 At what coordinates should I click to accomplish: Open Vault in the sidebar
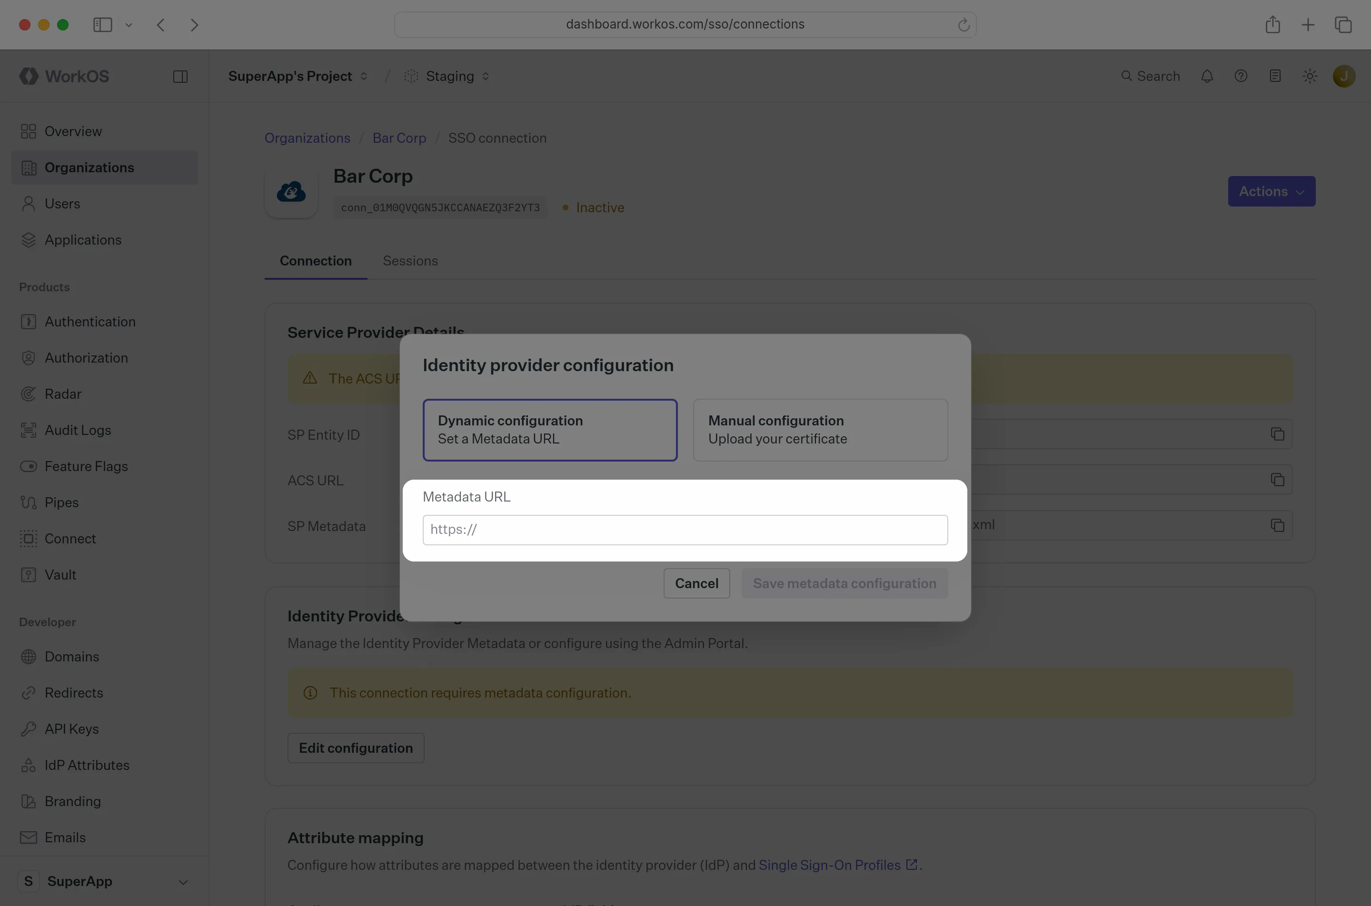pos(105,575)
